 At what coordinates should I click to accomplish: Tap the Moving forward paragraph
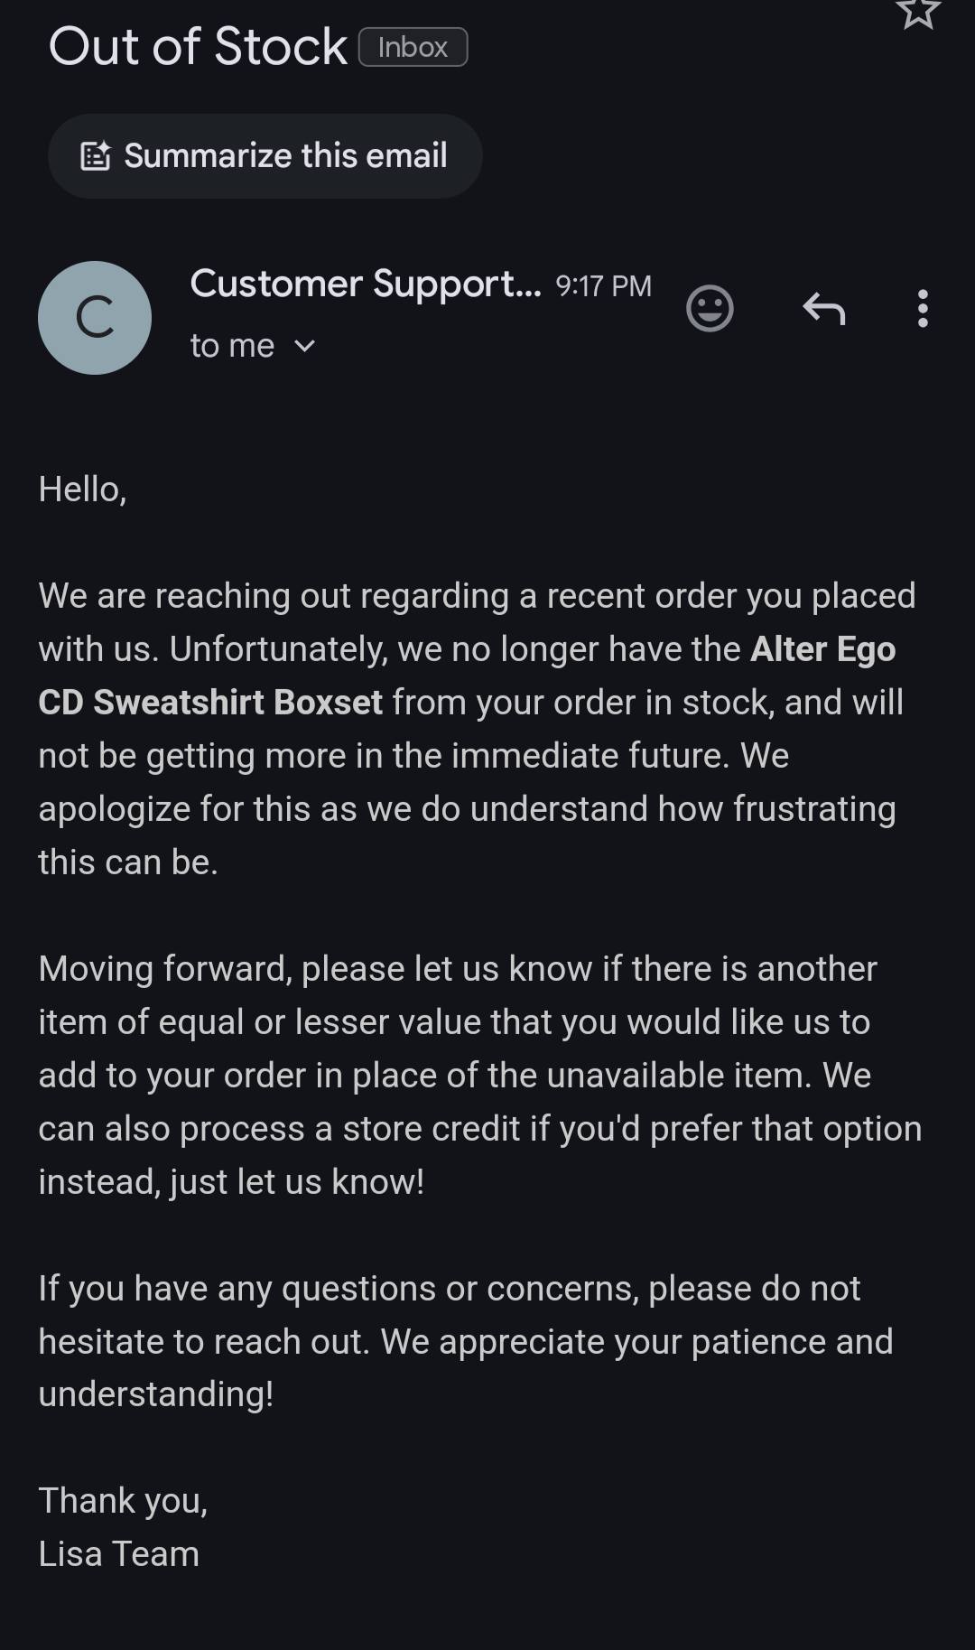point(480,1075)
